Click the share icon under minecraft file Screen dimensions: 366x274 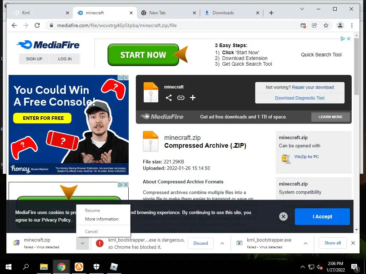pos(169,98)
